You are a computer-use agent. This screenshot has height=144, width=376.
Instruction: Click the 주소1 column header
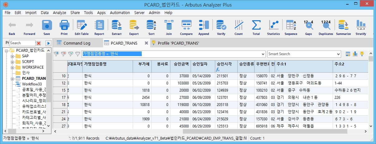coord(304,67)
